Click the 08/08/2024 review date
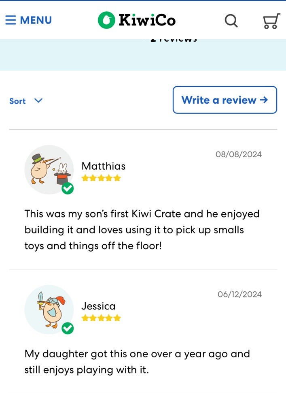 click(239, 154)
